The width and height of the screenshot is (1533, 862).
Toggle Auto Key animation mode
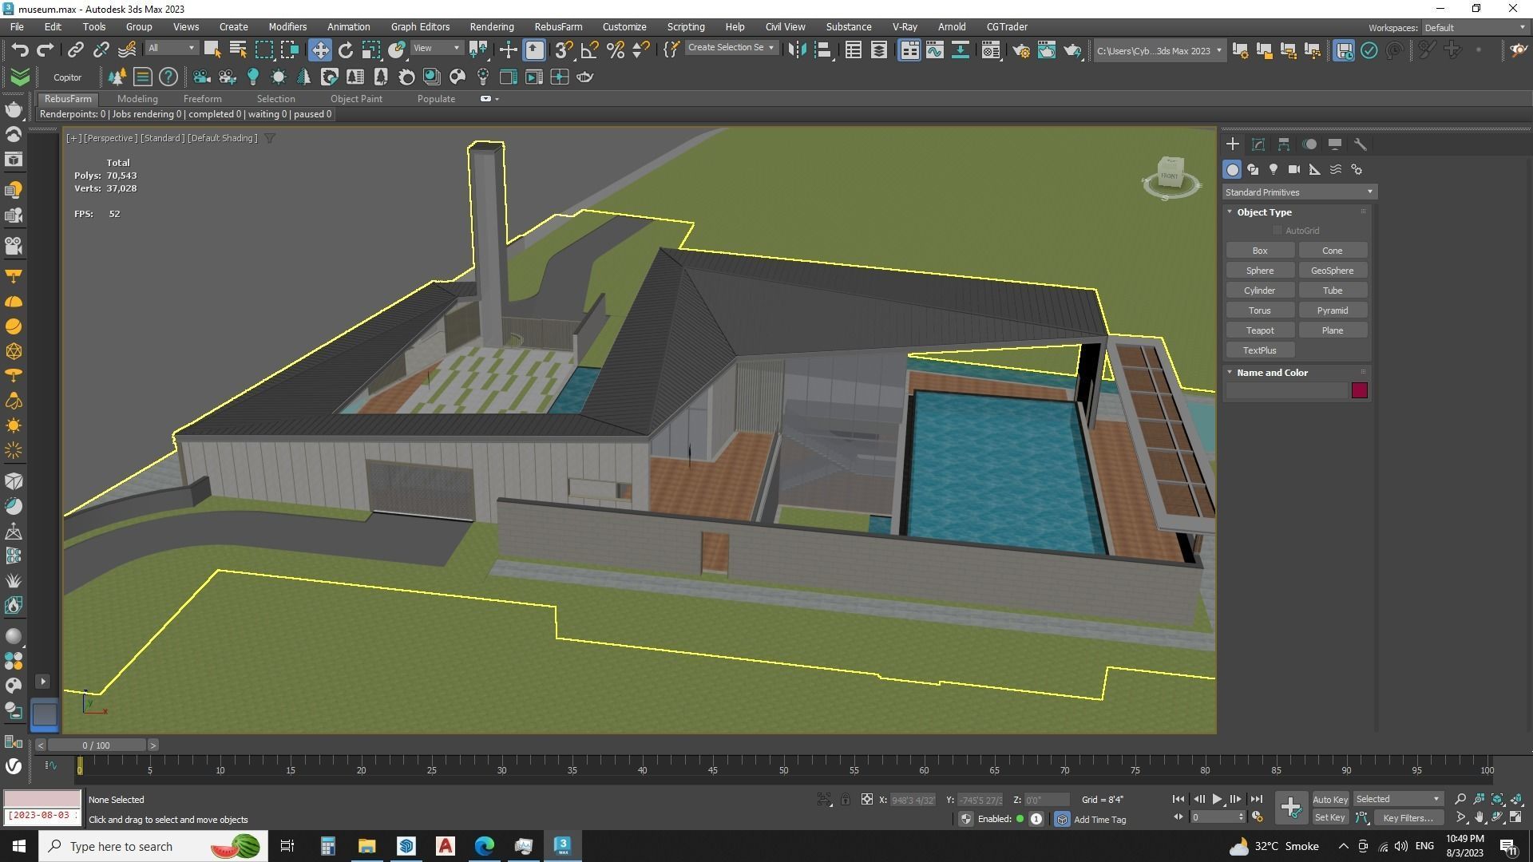[x=1329, y=799]
